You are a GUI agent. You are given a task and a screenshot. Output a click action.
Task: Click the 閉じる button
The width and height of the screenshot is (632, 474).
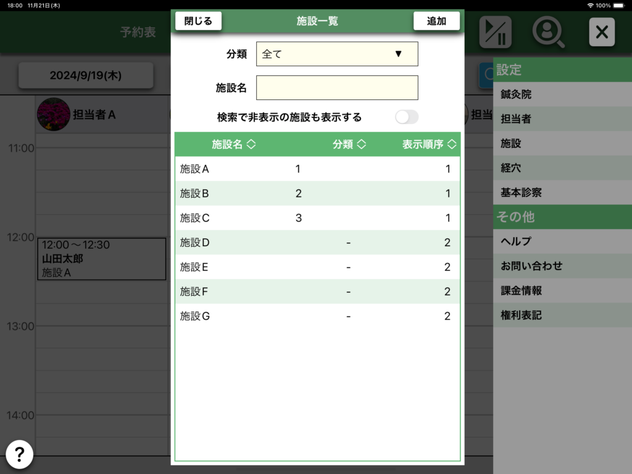tap(198, 21)
